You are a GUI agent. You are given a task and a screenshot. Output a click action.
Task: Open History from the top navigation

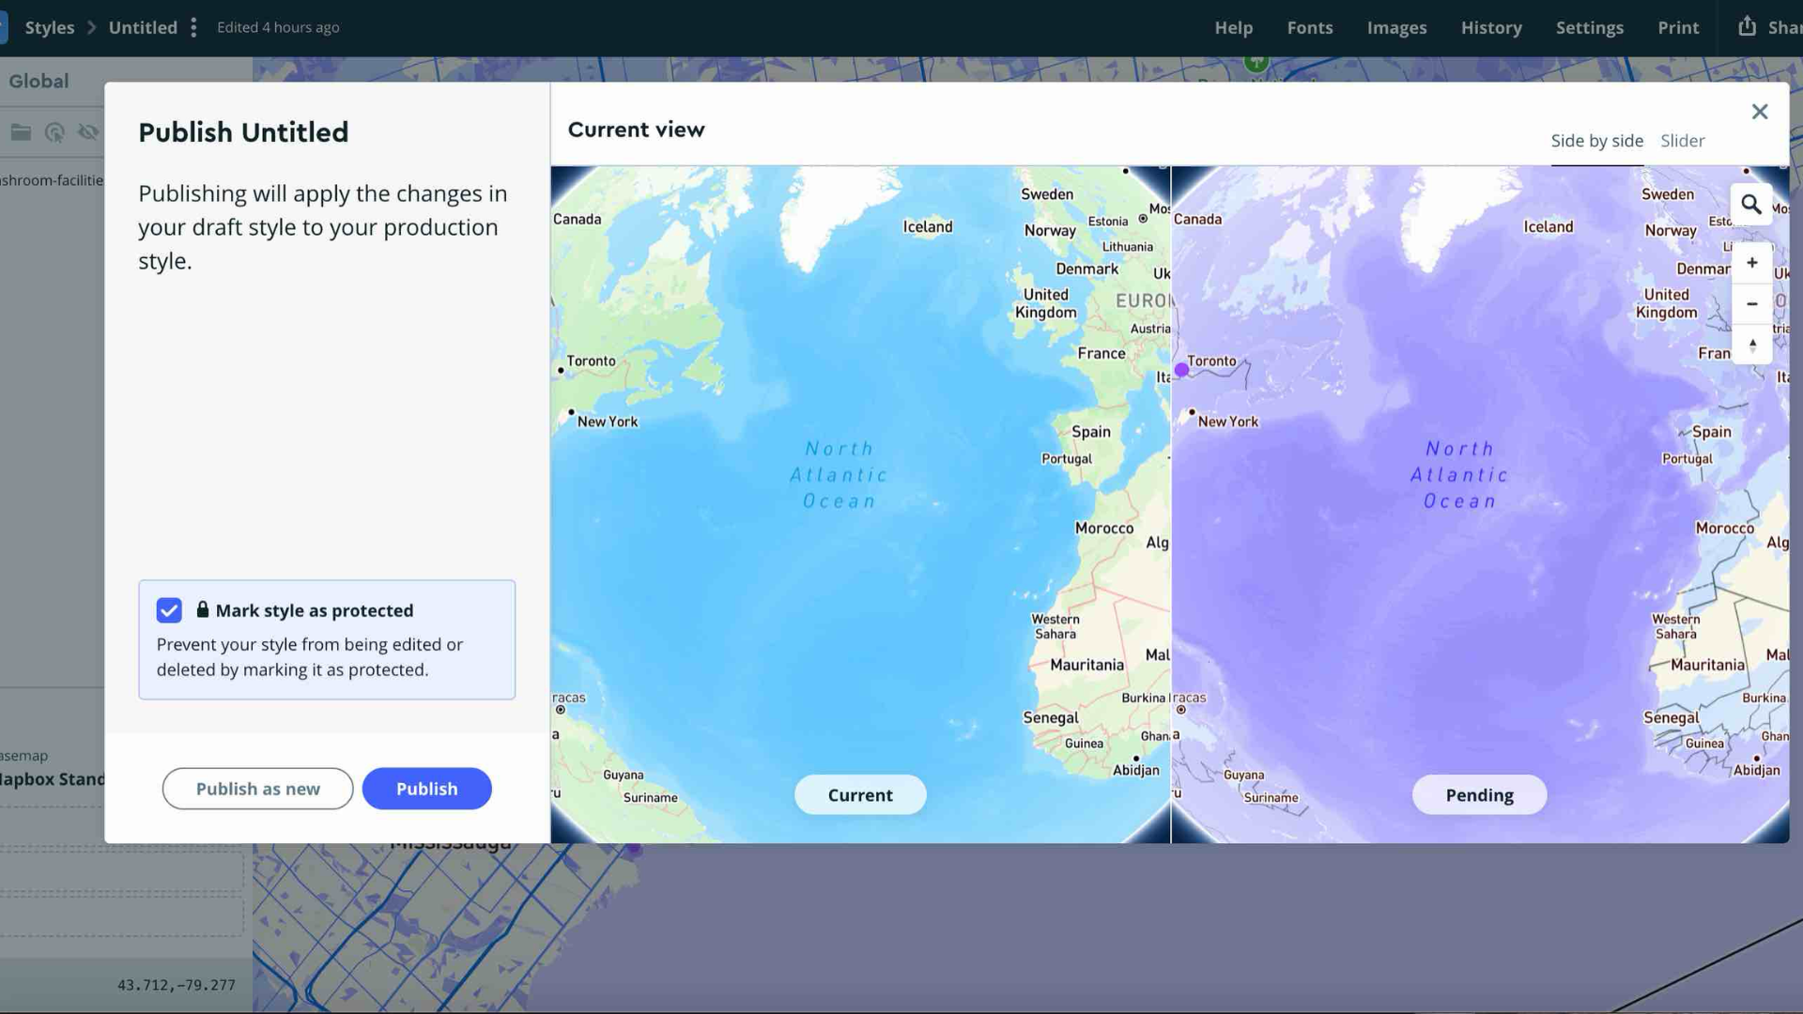pyautogui.click(x=1492, y=27)
